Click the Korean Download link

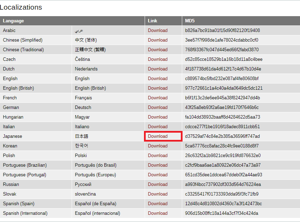tap(158, 146)
